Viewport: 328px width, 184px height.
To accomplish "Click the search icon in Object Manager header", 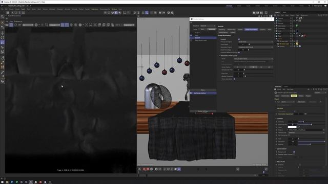I will pyautogui.click(x=319, y=15).
